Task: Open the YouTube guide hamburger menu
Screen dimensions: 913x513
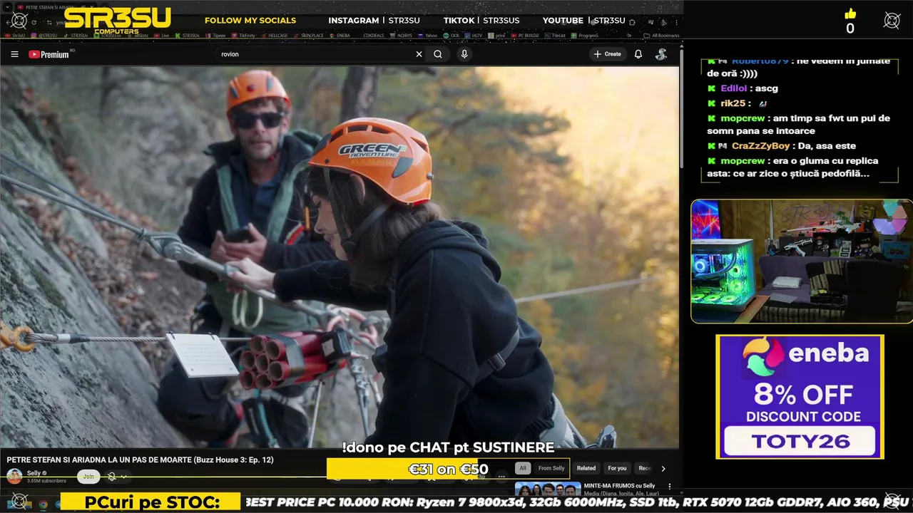Action: point(14,54)
